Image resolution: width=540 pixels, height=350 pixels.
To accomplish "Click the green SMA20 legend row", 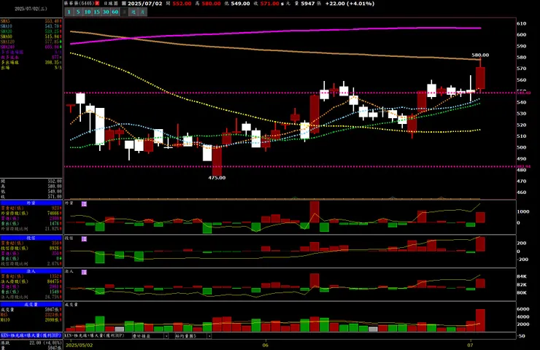I will (31, 31).
